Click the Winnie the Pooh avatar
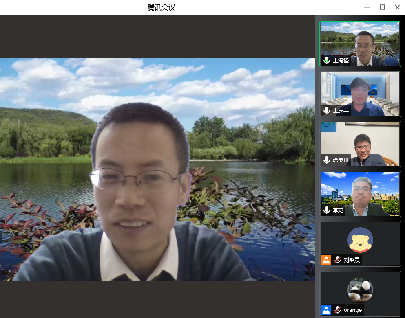Screen dimensions: 405x318 pos(360,240)
